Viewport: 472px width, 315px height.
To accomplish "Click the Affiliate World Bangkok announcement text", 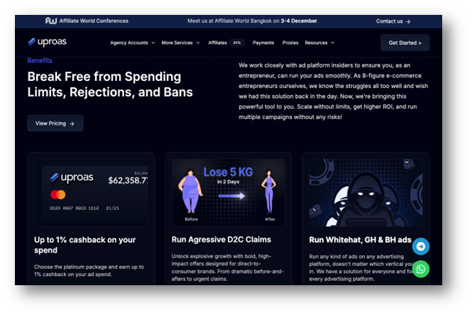I will tap(252, 21).
